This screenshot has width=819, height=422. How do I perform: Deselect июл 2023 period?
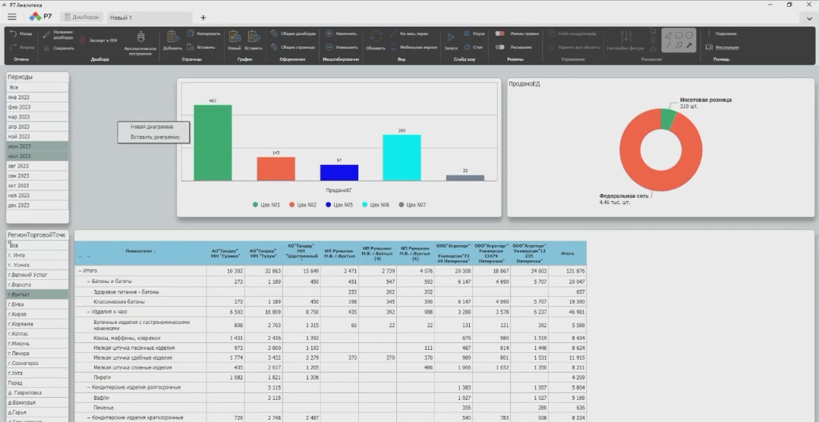coord(37,156)
